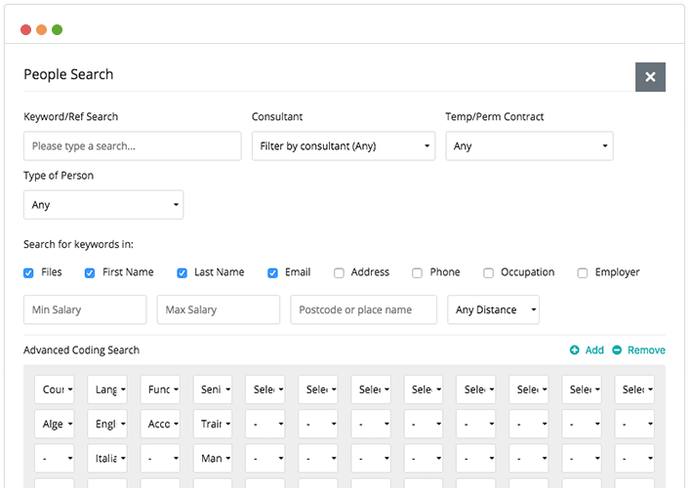Enable the Occupation keyword checkbox

[x=488, y=273]
